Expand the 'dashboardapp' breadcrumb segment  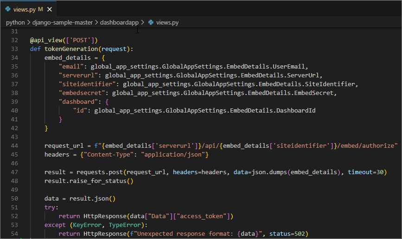pos(120,22)
